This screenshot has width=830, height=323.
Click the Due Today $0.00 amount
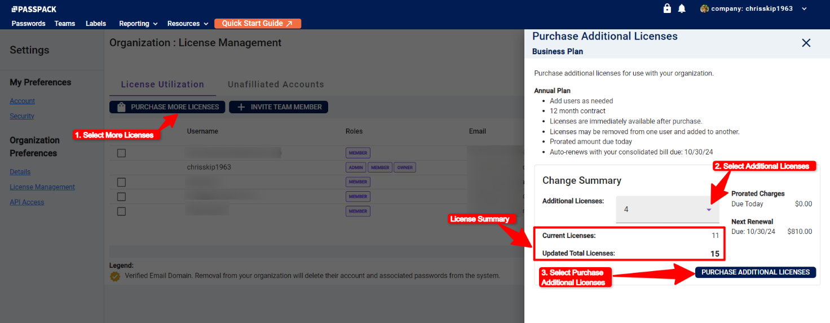coord(803,204)
